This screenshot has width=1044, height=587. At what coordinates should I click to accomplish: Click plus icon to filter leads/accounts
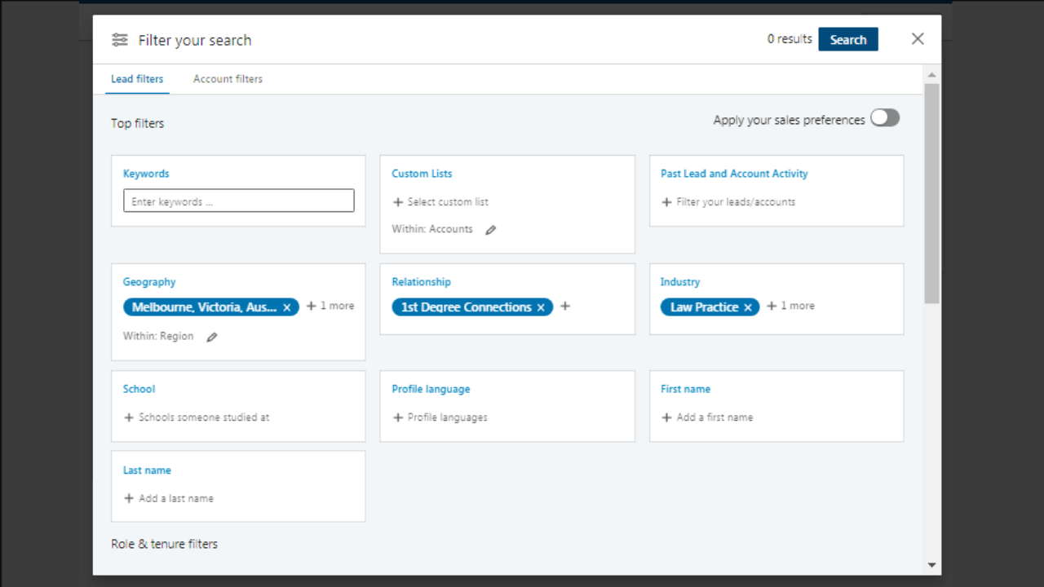[x=666, y=202]
